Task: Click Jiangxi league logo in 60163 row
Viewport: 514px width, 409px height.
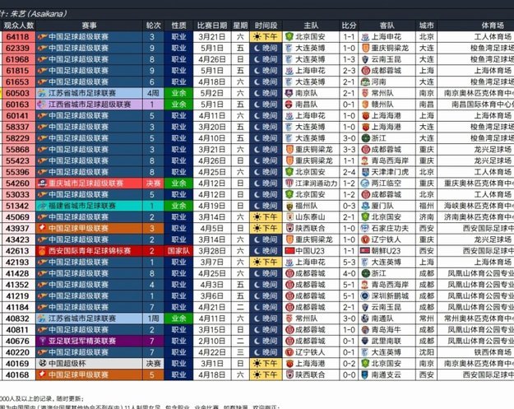Action: [42, 105]
